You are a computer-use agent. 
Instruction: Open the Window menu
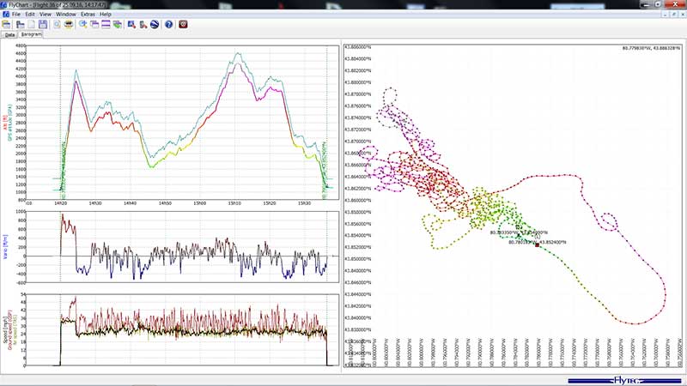pyautogui.click(x=66, y=15)
